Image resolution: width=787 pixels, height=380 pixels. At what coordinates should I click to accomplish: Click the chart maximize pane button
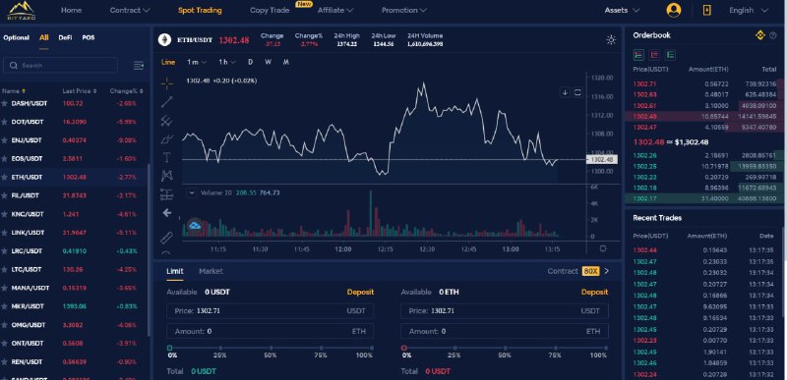click(x=577, y=92)
